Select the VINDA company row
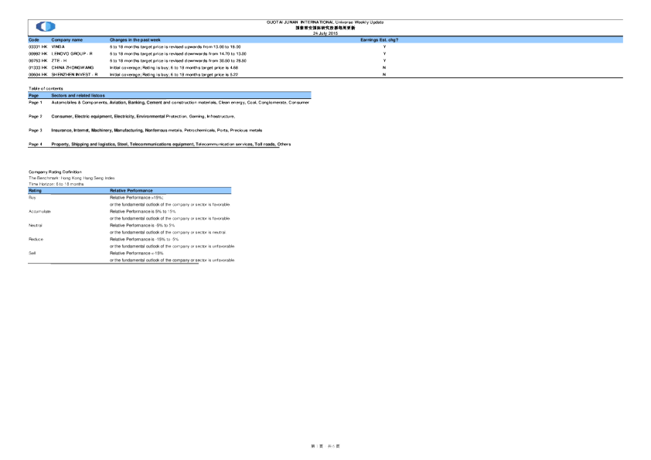 (58, 46)
